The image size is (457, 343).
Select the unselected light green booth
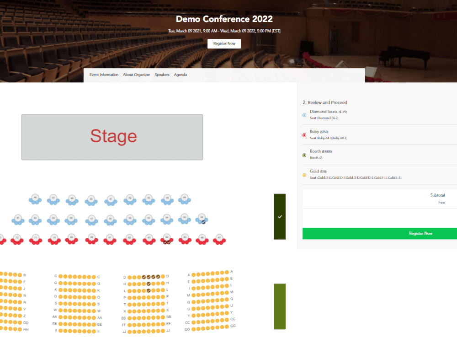click(280, 306)
